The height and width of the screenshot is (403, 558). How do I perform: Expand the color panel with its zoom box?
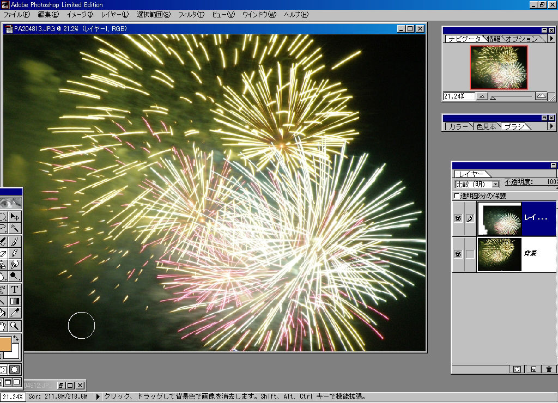(x=544, y=118)
